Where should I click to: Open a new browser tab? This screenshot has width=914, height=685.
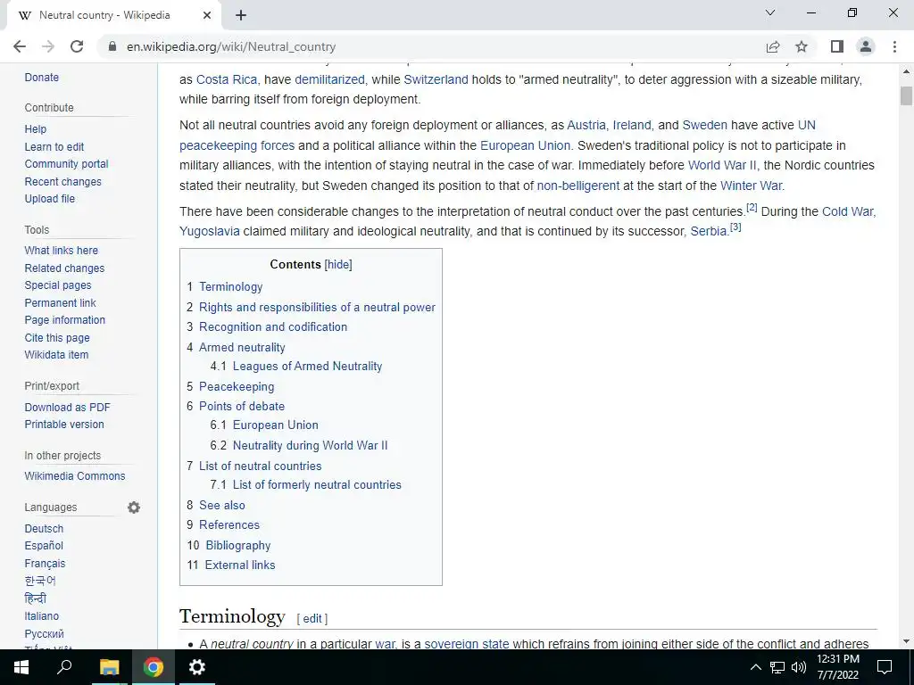point(241,16)
